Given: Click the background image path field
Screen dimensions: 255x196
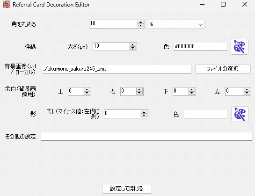Looking at the screenshot, I should click(117, 69).
